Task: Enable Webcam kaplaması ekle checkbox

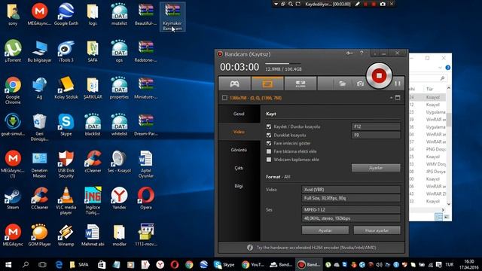Action: (x=269, y=160)
